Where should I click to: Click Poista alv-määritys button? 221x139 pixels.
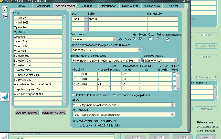tap(54, 113)
